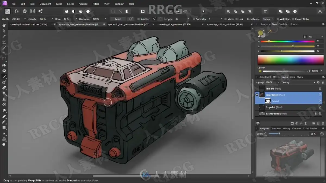This screenshot has width=326, height=183.
Task: Click the Invert Selection toolbar icon
Action: pyautogui.click(x=127, y=11)
